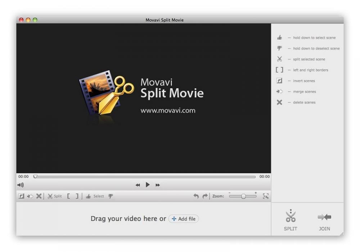The image size is (360, 252).
Task: Adjust the Zoom slider handle
Action: (243, 196)
